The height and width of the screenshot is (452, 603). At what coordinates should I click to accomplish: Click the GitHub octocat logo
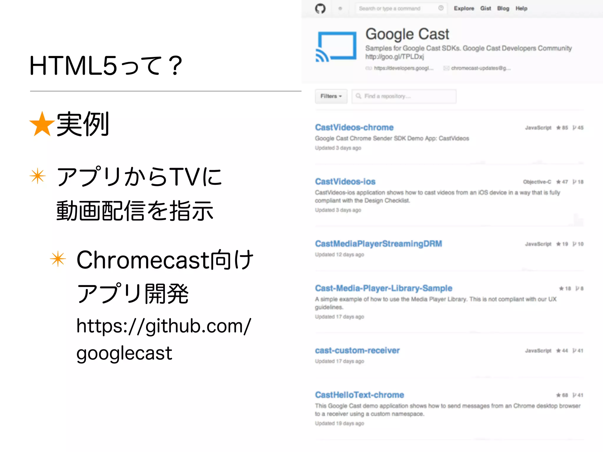click(320, 9)
